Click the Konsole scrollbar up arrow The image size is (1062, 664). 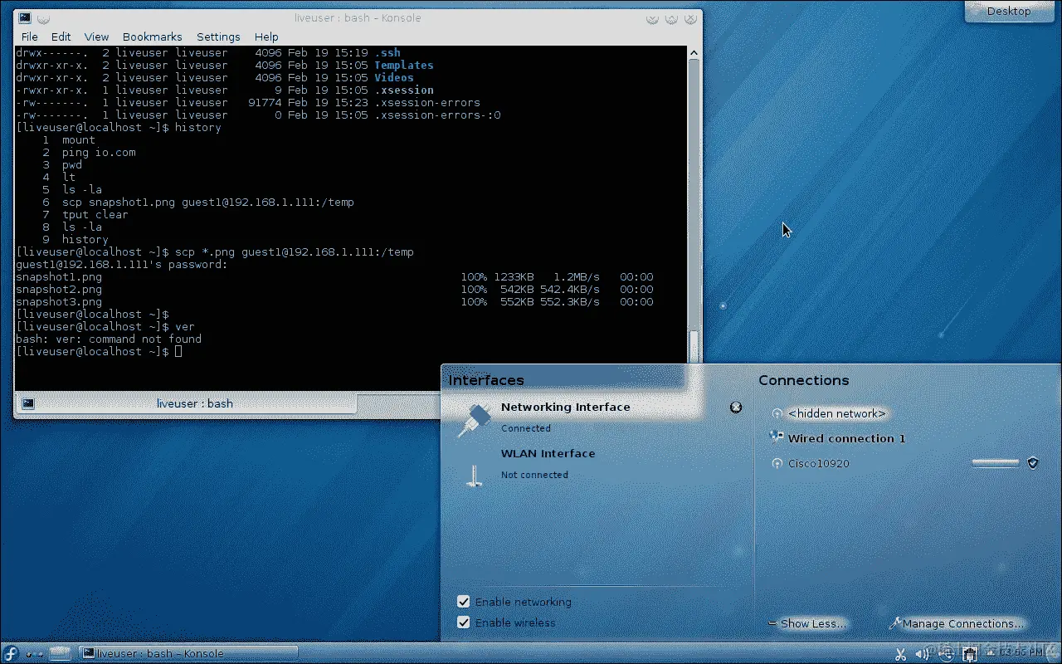coord(694,52)
